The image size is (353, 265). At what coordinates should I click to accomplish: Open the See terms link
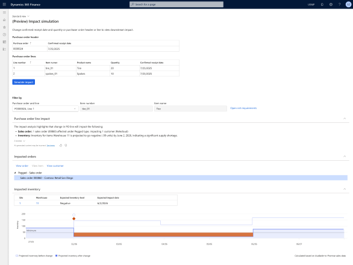click(x=51, y=145)
